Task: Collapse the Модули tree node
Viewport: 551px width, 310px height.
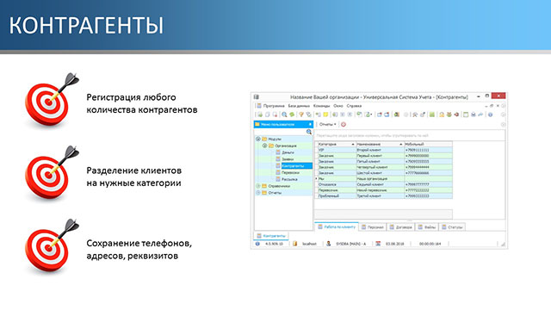Action: (x=258, y=139)
